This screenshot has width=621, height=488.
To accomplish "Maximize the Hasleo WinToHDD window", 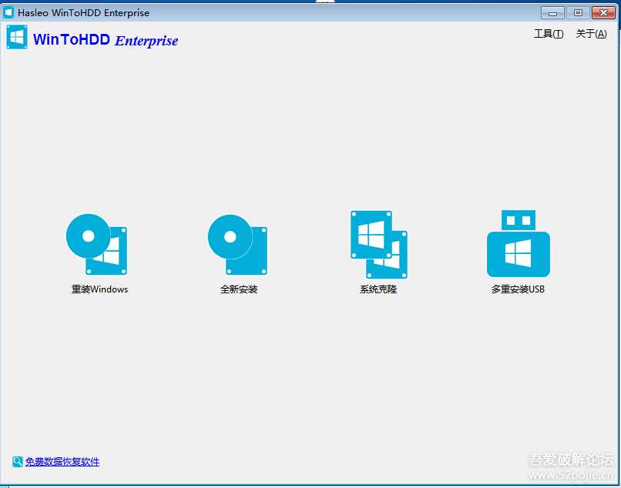I will (577, 12).
